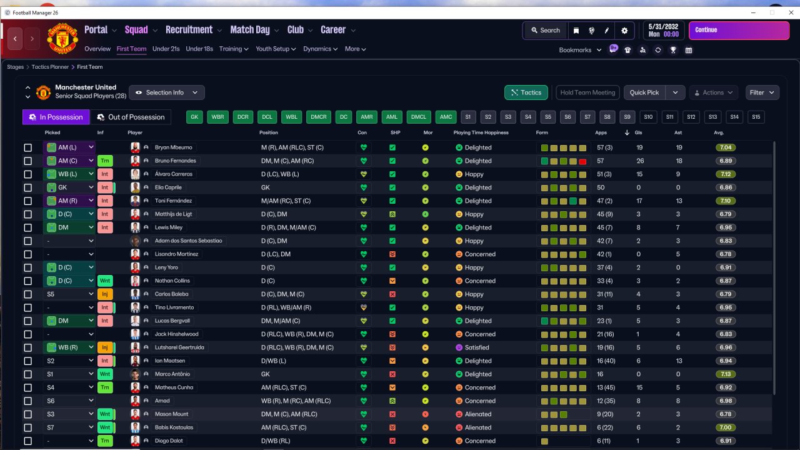Click the bookmark icon in top toolbar
The width and height of the screenshot is (800, 450).
[576, 30]
